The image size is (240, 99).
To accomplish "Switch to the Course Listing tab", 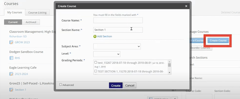I will (37, 12).
